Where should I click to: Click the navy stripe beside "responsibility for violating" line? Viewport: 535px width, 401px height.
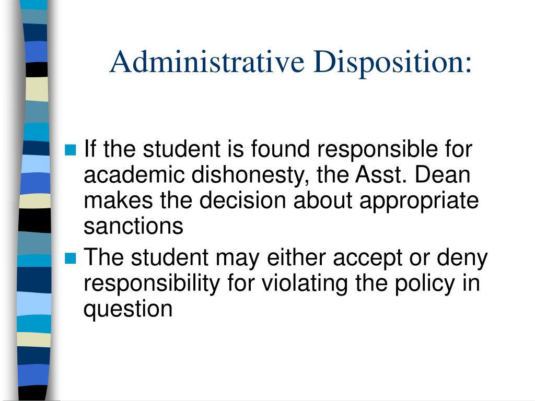[x=34, y=280]
